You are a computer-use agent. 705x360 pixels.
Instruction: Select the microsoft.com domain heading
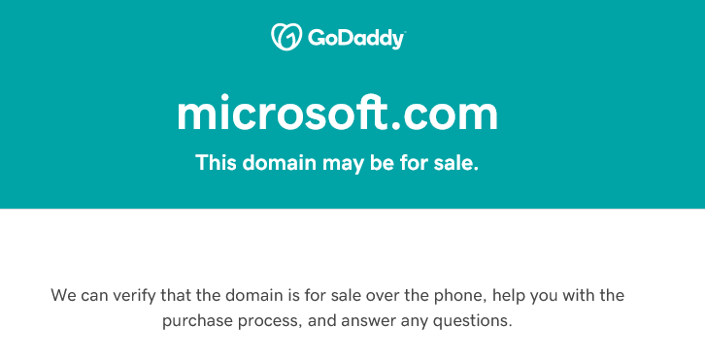pos(337,114)
